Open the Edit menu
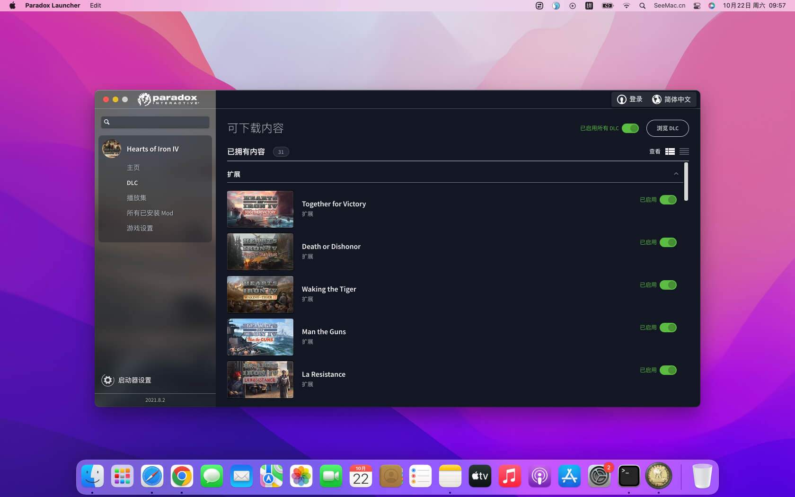The image size is (795, 497). 96,6
